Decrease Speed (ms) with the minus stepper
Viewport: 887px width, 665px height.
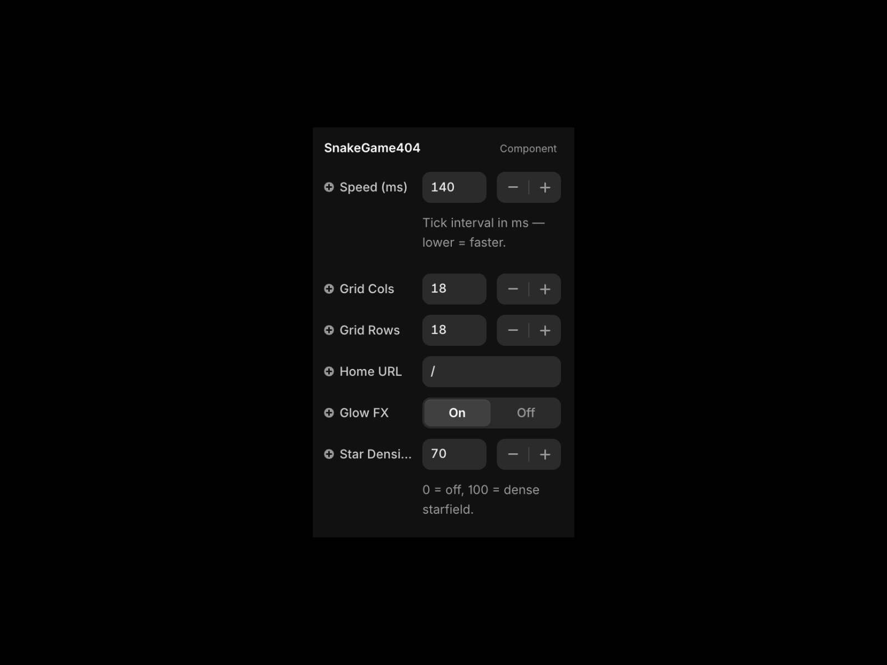pyautogui.click(x=513, y=187)
